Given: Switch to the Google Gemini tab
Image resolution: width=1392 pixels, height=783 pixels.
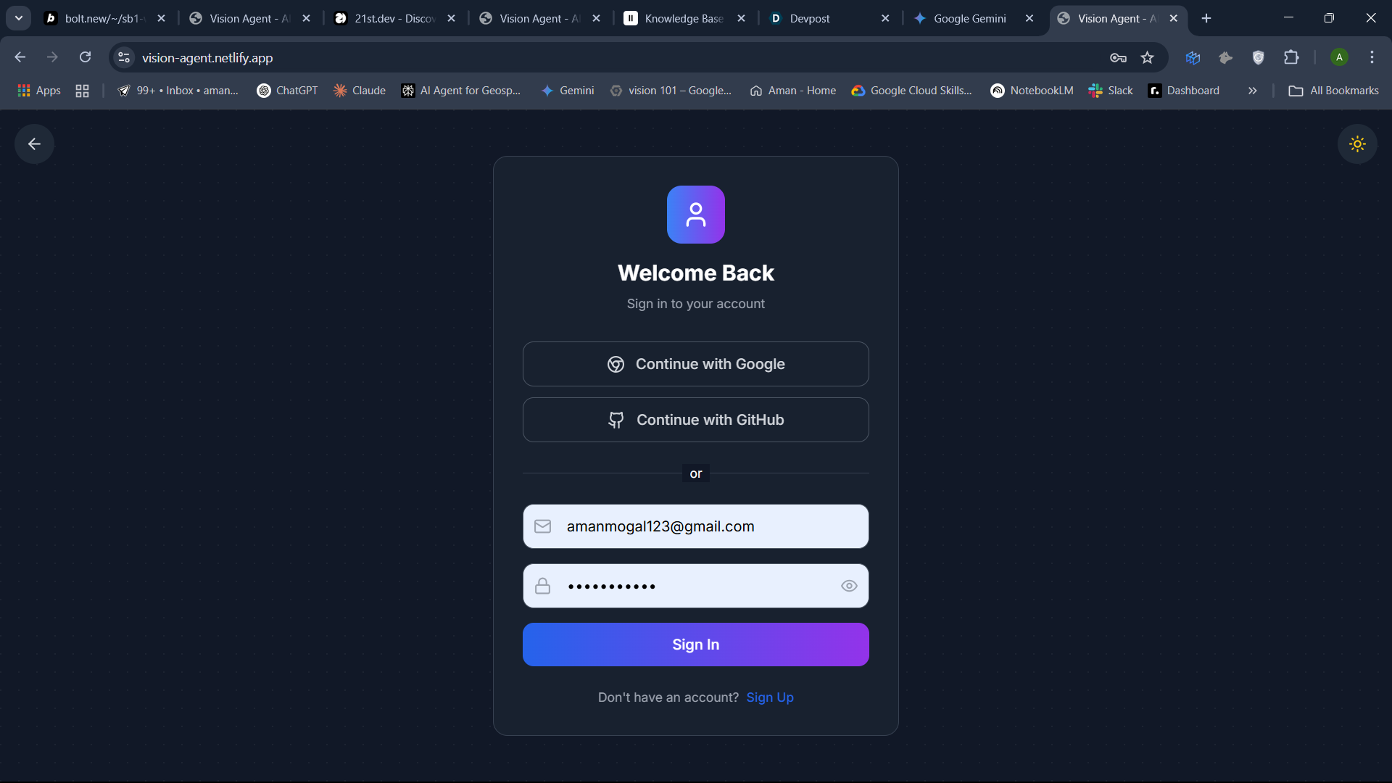Looking at the screenshot, I should coord(969,18).
